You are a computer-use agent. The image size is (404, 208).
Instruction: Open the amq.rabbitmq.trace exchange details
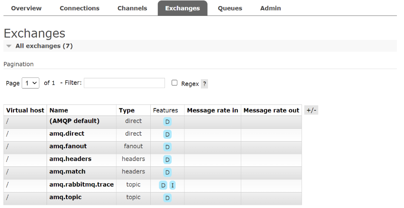[82, 185]
